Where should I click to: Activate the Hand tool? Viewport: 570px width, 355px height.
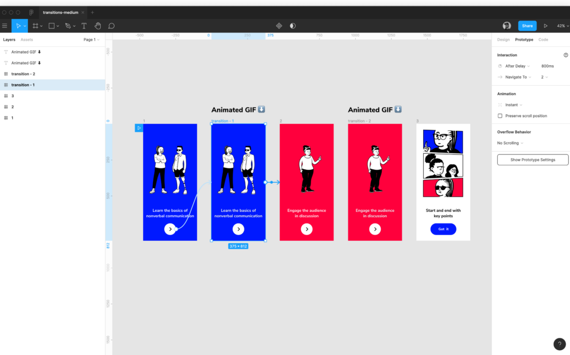point(97,26)
